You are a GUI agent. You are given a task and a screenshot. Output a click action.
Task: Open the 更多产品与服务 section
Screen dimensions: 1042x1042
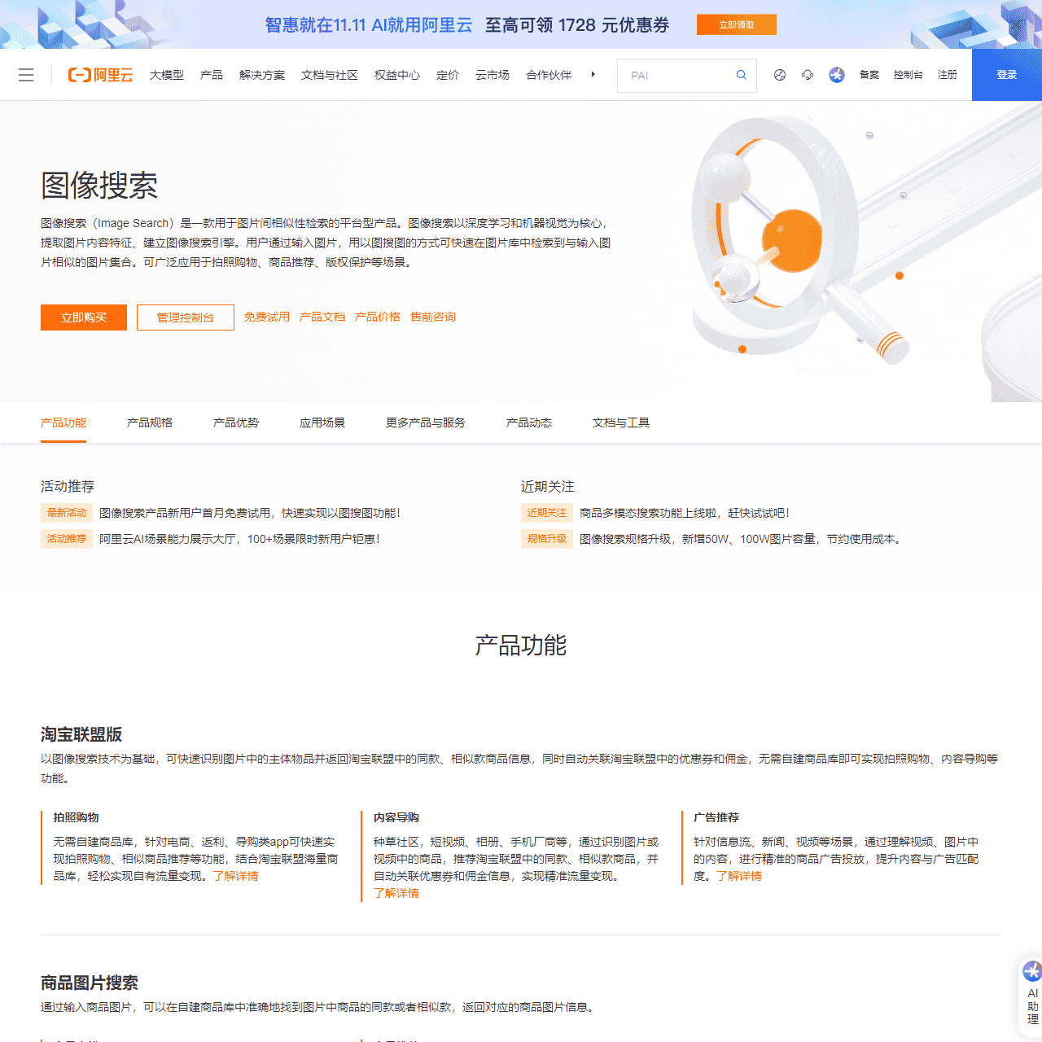(x=425, y=422)
